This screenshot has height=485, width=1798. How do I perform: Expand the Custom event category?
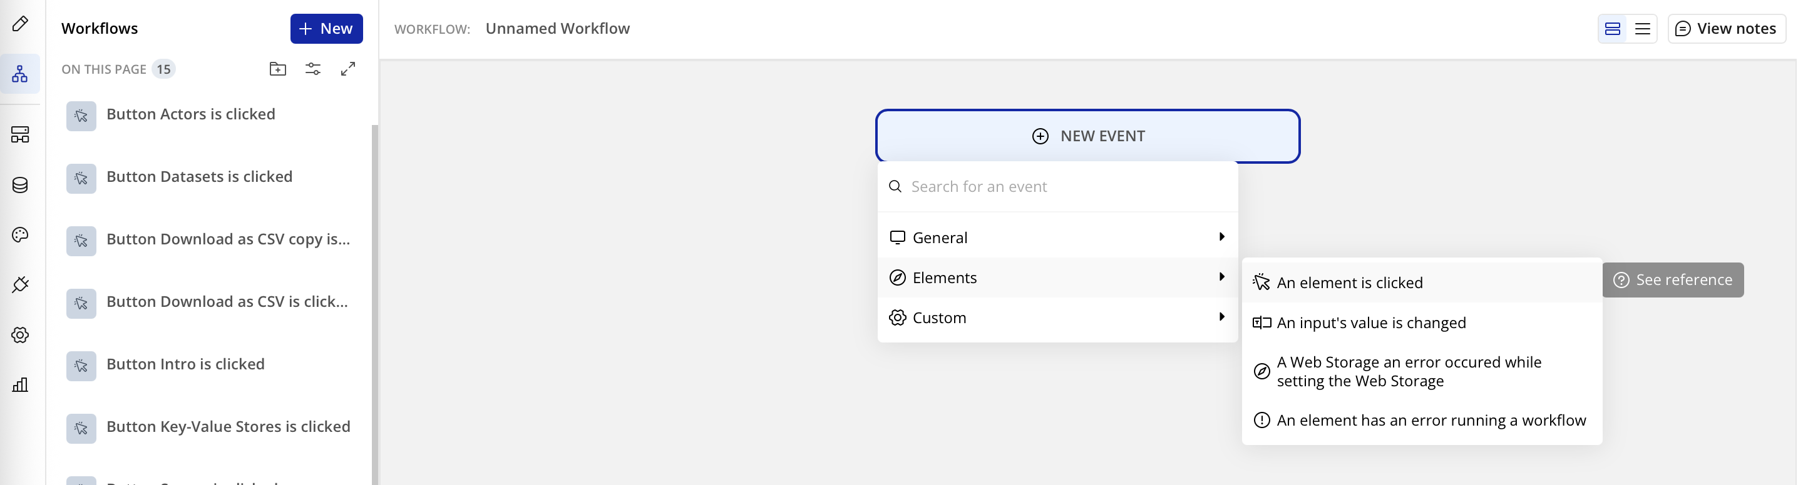[x=1057, y=317]
